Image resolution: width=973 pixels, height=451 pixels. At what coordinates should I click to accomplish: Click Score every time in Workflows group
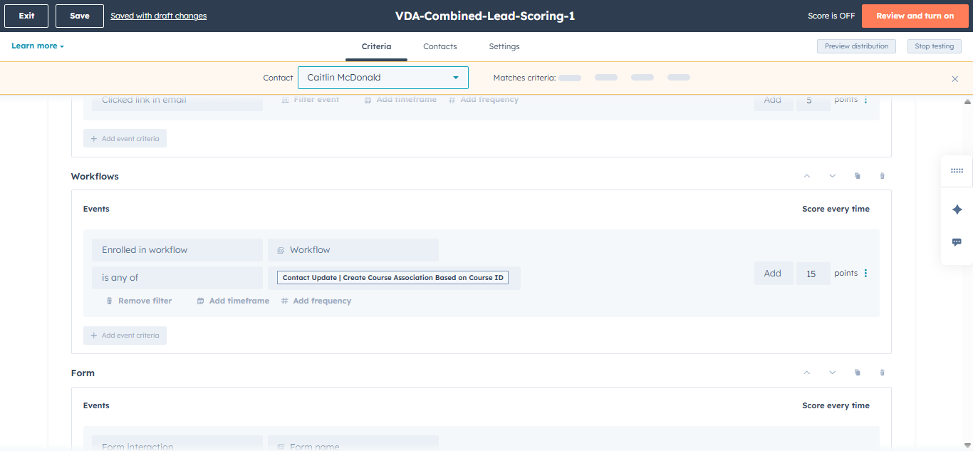coord(836,209)
